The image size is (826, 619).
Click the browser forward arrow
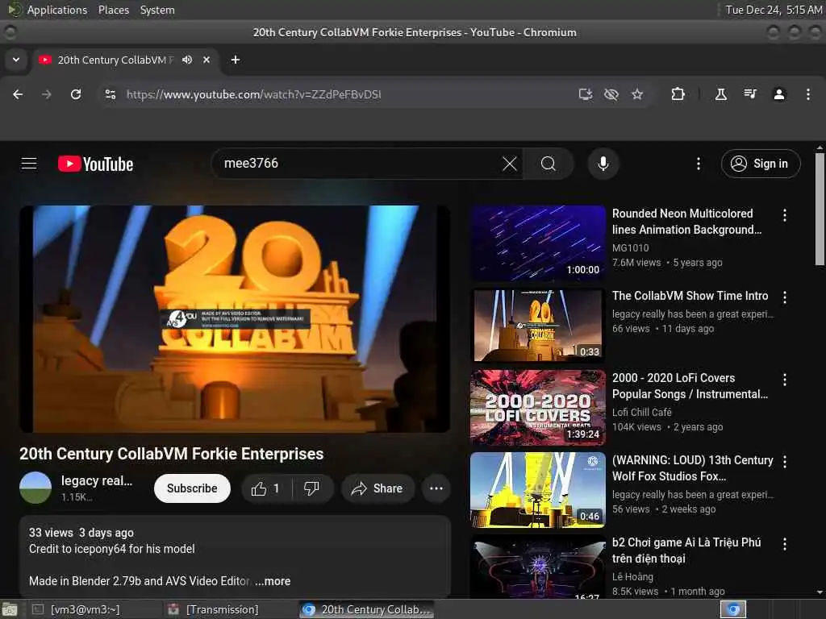pyautogui.click(x=46, y=94)
